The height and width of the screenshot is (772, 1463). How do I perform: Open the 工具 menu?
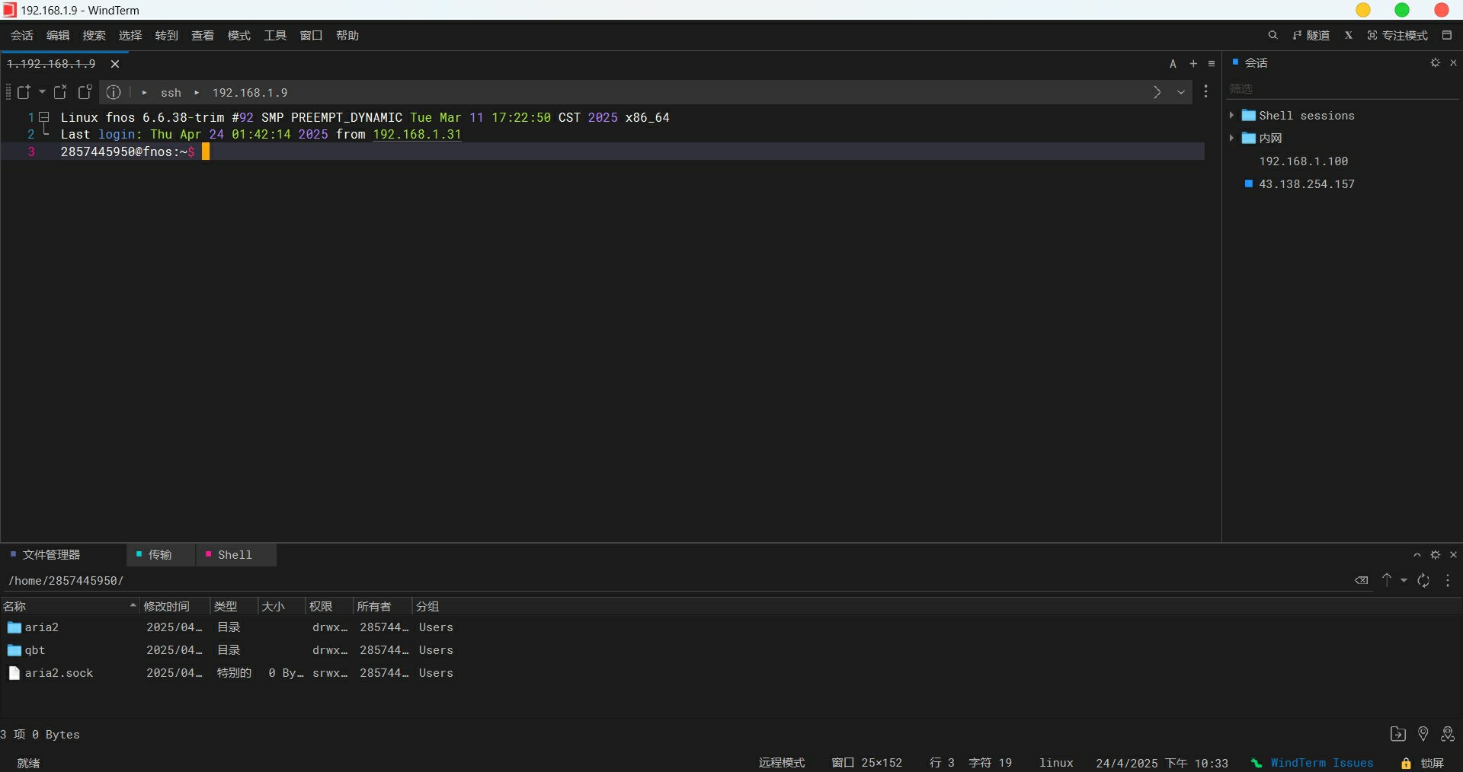(x=275, y=36)
